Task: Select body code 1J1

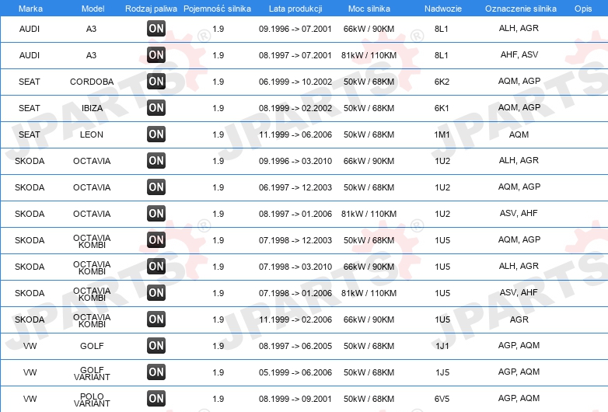Action: pos(442,346)
